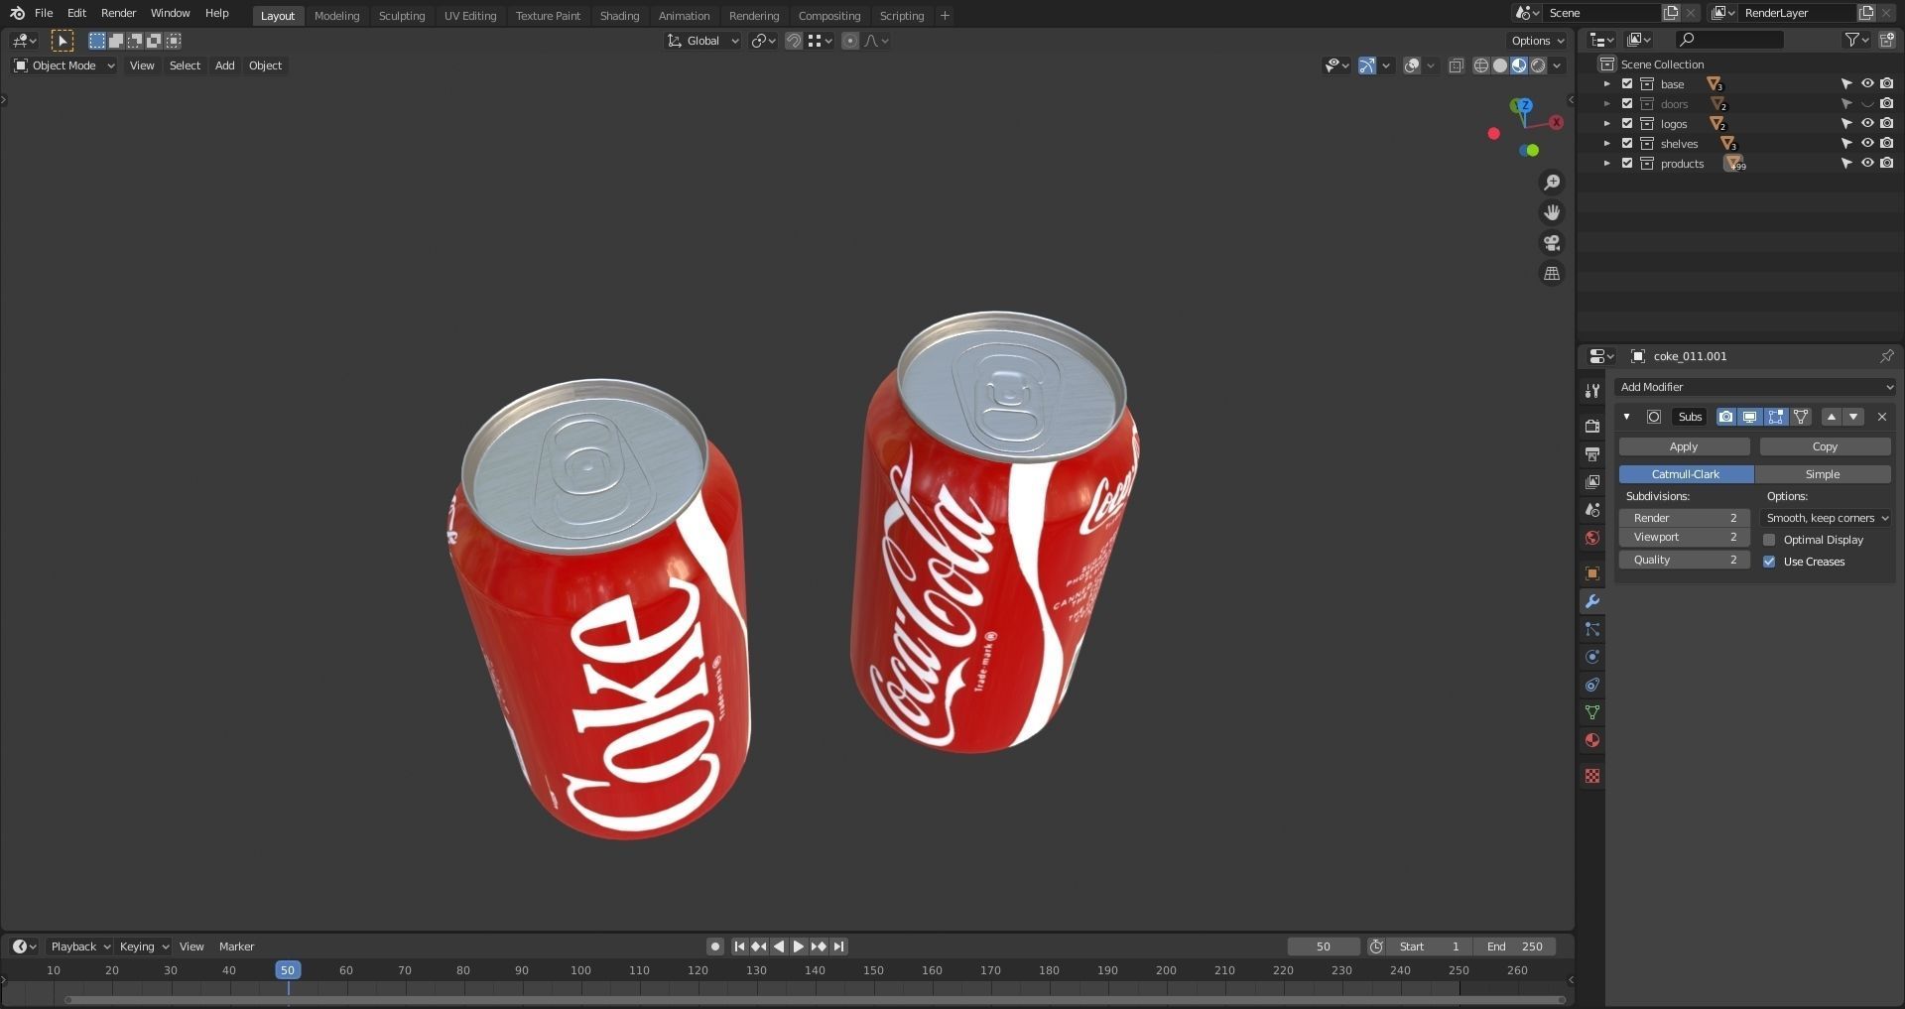Click the pan view hand icon
Image resolution: width=1905 pixels, height=1009 pixels.
point(1552,212)
